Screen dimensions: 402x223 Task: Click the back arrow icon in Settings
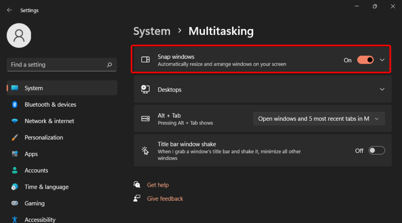pos(9,10)
